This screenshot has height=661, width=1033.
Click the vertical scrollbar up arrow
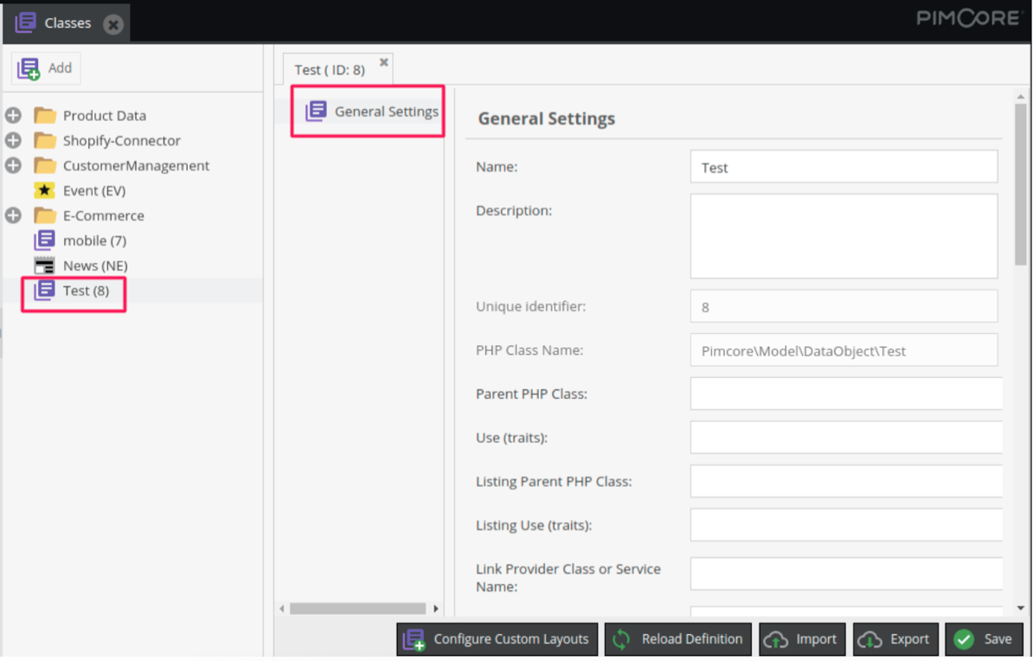tap(1021, 97)
